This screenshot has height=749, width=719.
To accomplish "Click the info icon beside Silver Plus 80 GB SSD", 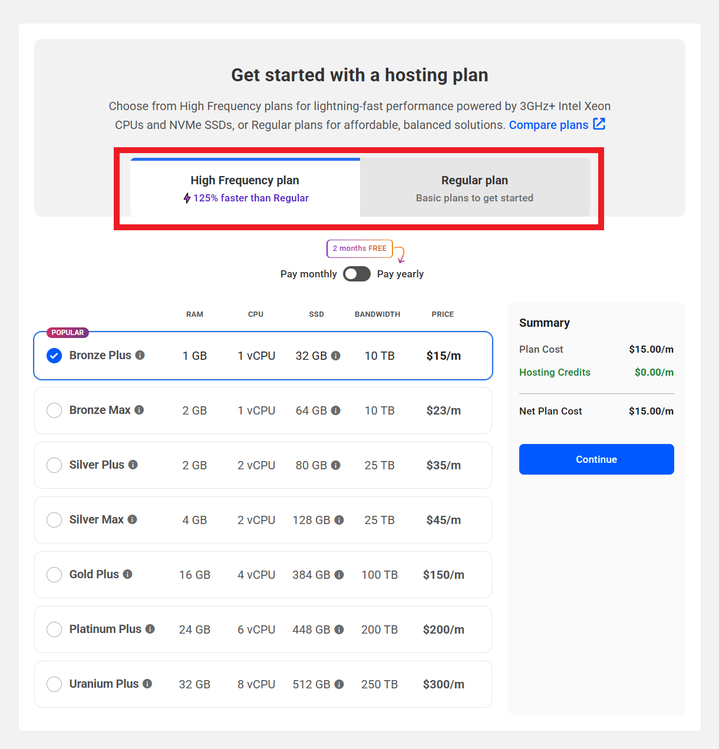I will pos(335,465).
